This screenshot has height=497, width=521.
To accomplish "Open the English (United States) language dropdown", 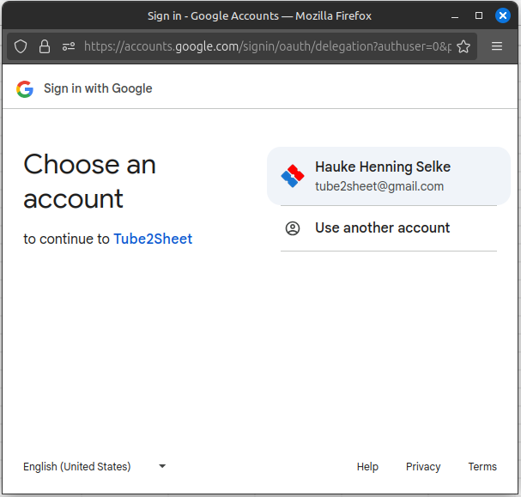I will click(x=94, y=466).
